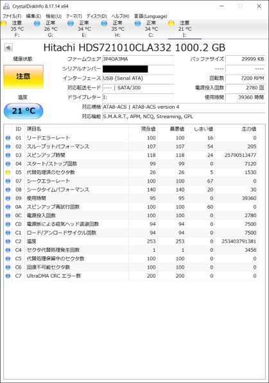Image resolution: width=269 pixels, height=383 pixels.
Task: Click the power on count field 2780 回
Action: (x=245, y=88)
